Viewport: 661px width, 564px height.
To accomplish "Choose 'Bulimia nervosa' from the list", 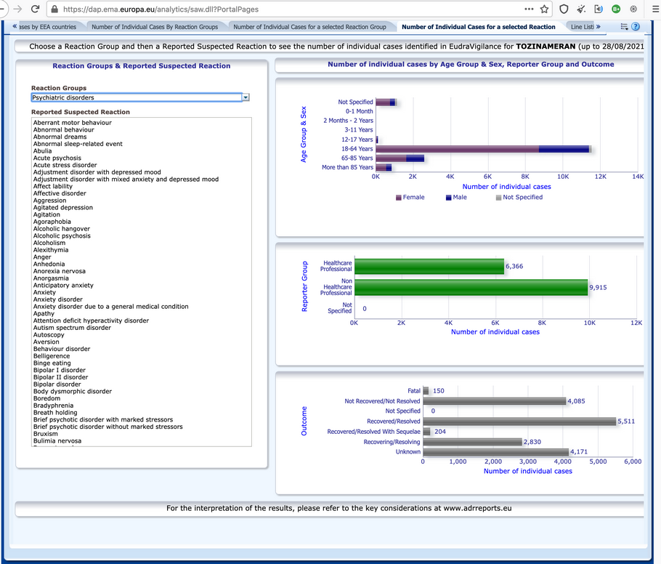I will pyautogui.click(x=57, y=441).
